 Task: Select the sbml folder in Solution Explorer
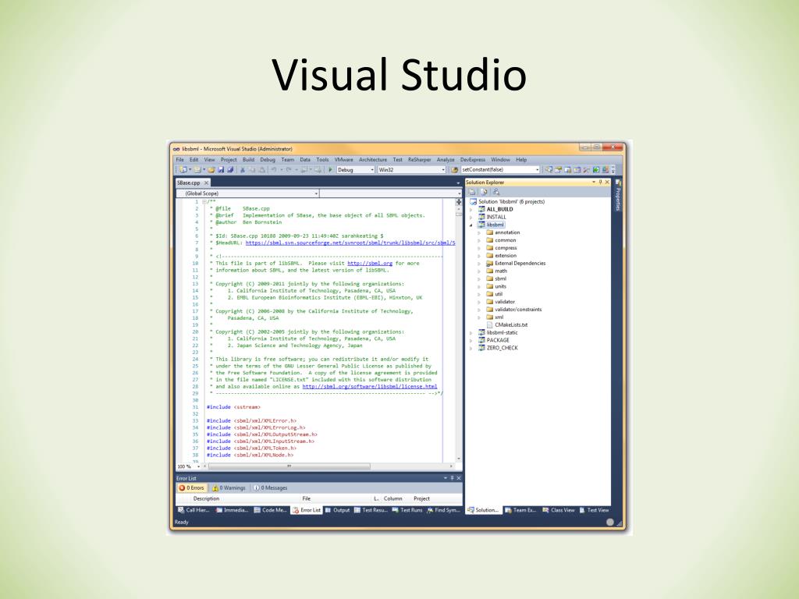pyautogui.click(x=500, y=278)
